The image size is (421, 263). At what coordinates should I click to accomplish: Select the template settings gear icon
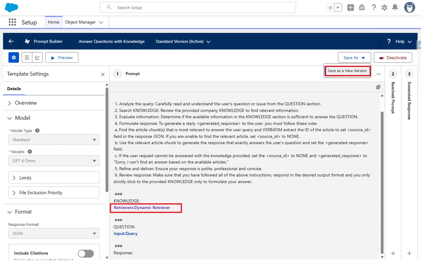(14, 58)
